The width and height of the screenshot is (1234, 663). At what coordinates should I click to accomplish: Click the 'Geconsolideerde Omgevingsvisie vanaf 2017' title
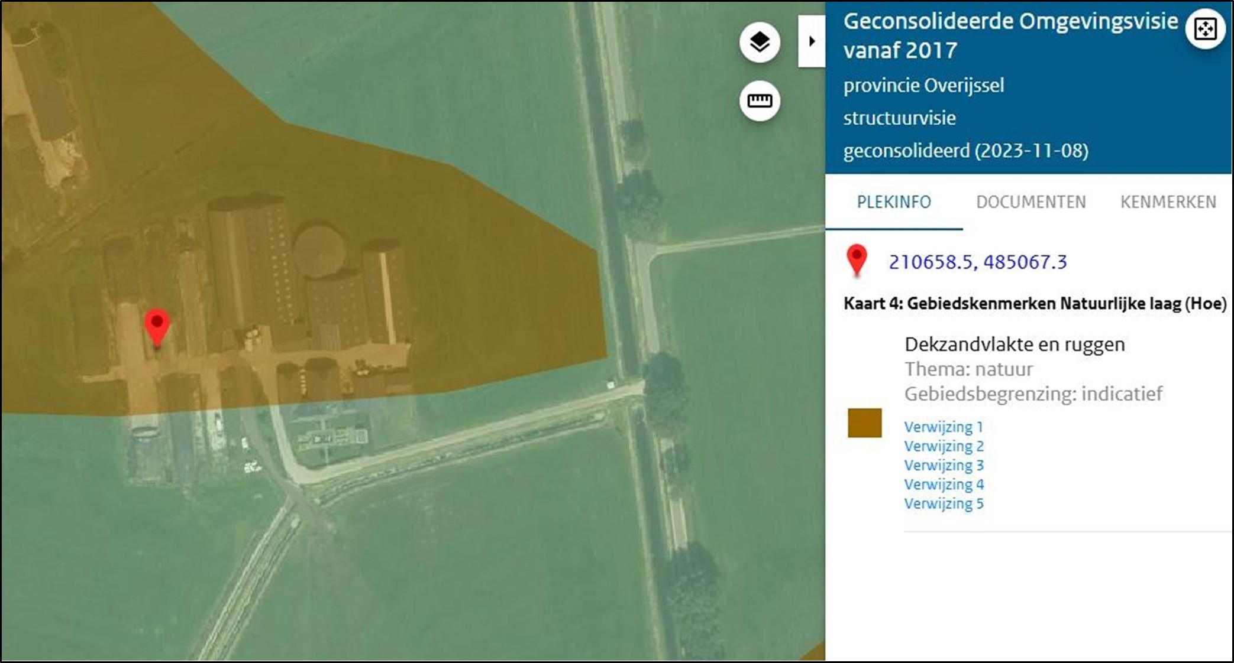pos(1010,35)
